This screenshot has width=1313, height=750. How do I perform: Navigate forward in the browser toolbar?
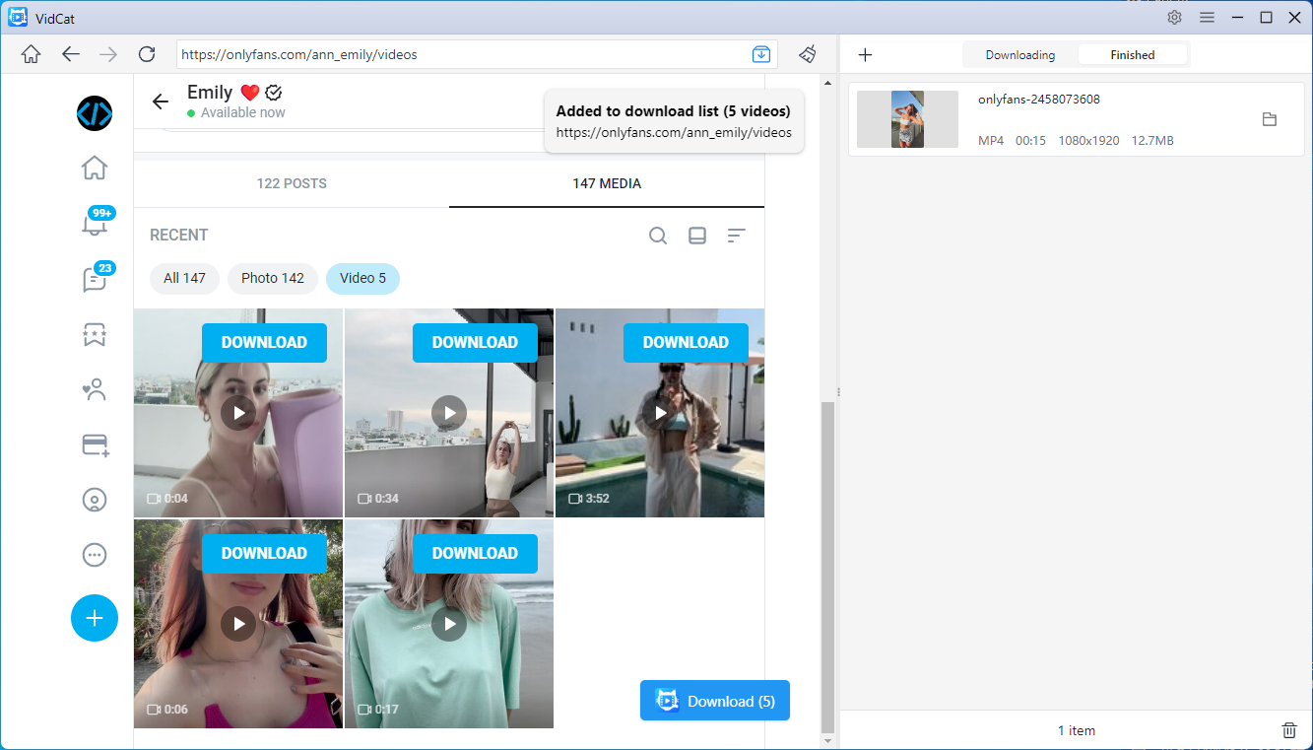click(x=108, y=54)
